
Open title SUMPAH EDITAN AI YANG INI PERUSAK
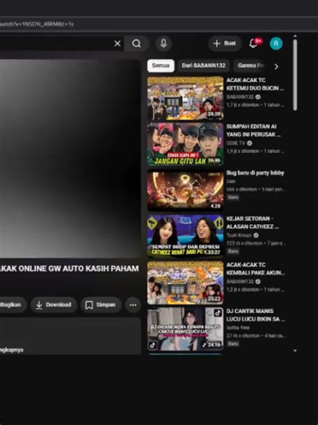click(x=254, y=131)
